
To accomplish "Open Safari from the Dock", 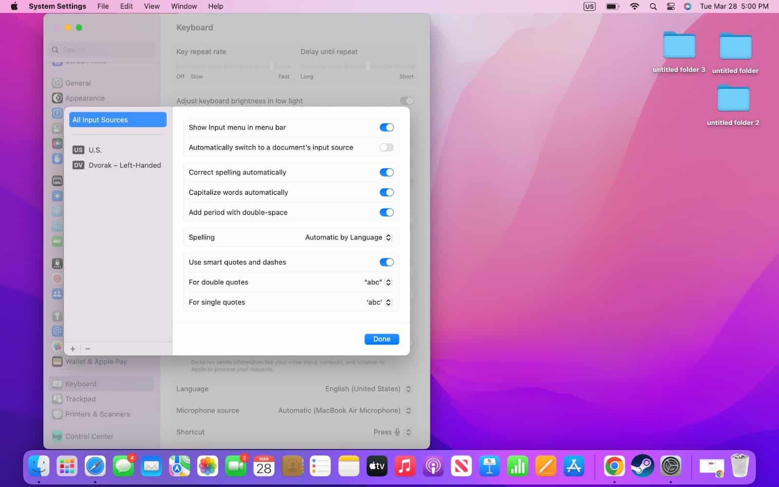I will 95,466.
